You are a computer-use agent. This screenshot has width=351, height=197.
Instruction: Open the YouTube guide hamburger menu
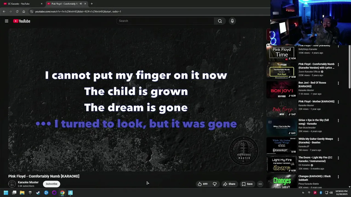7,21
